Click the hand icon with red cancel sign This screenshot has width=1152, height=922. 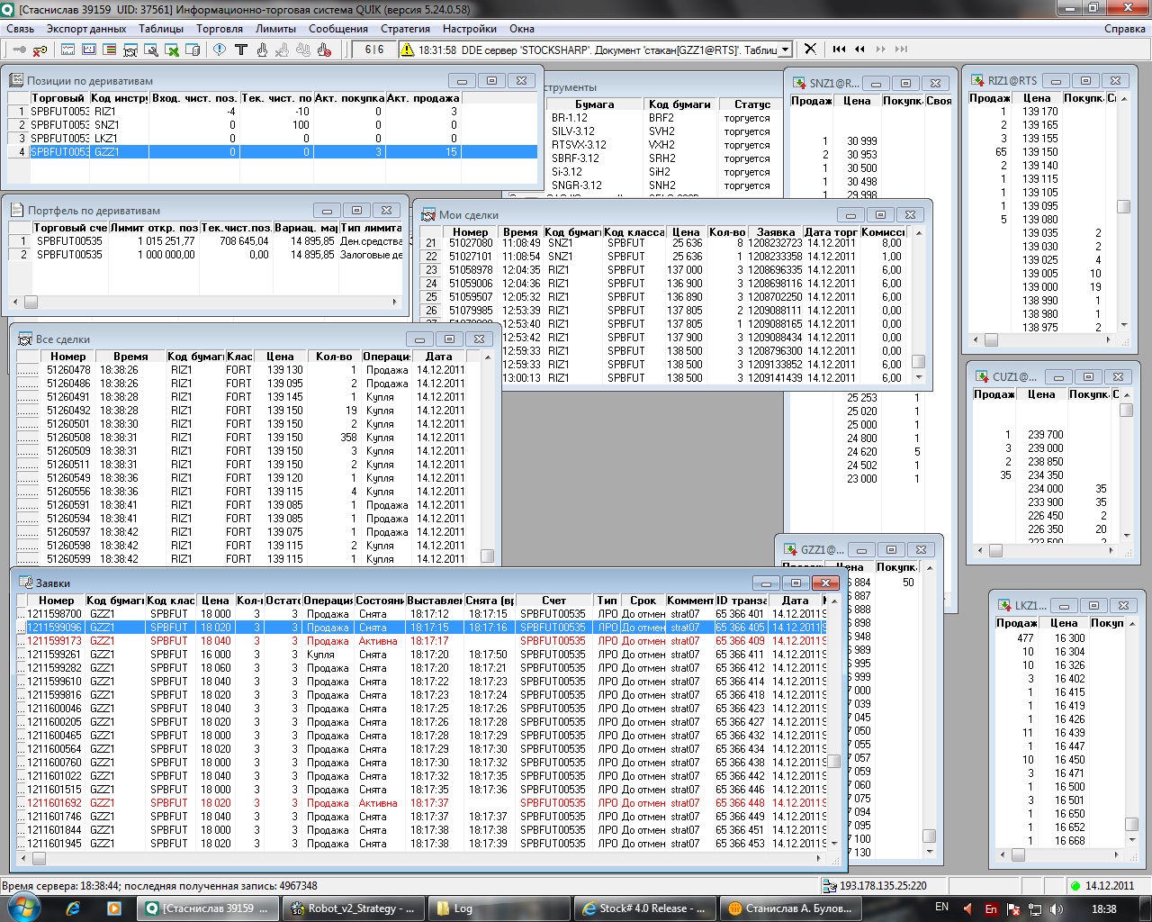click(325, 50)
